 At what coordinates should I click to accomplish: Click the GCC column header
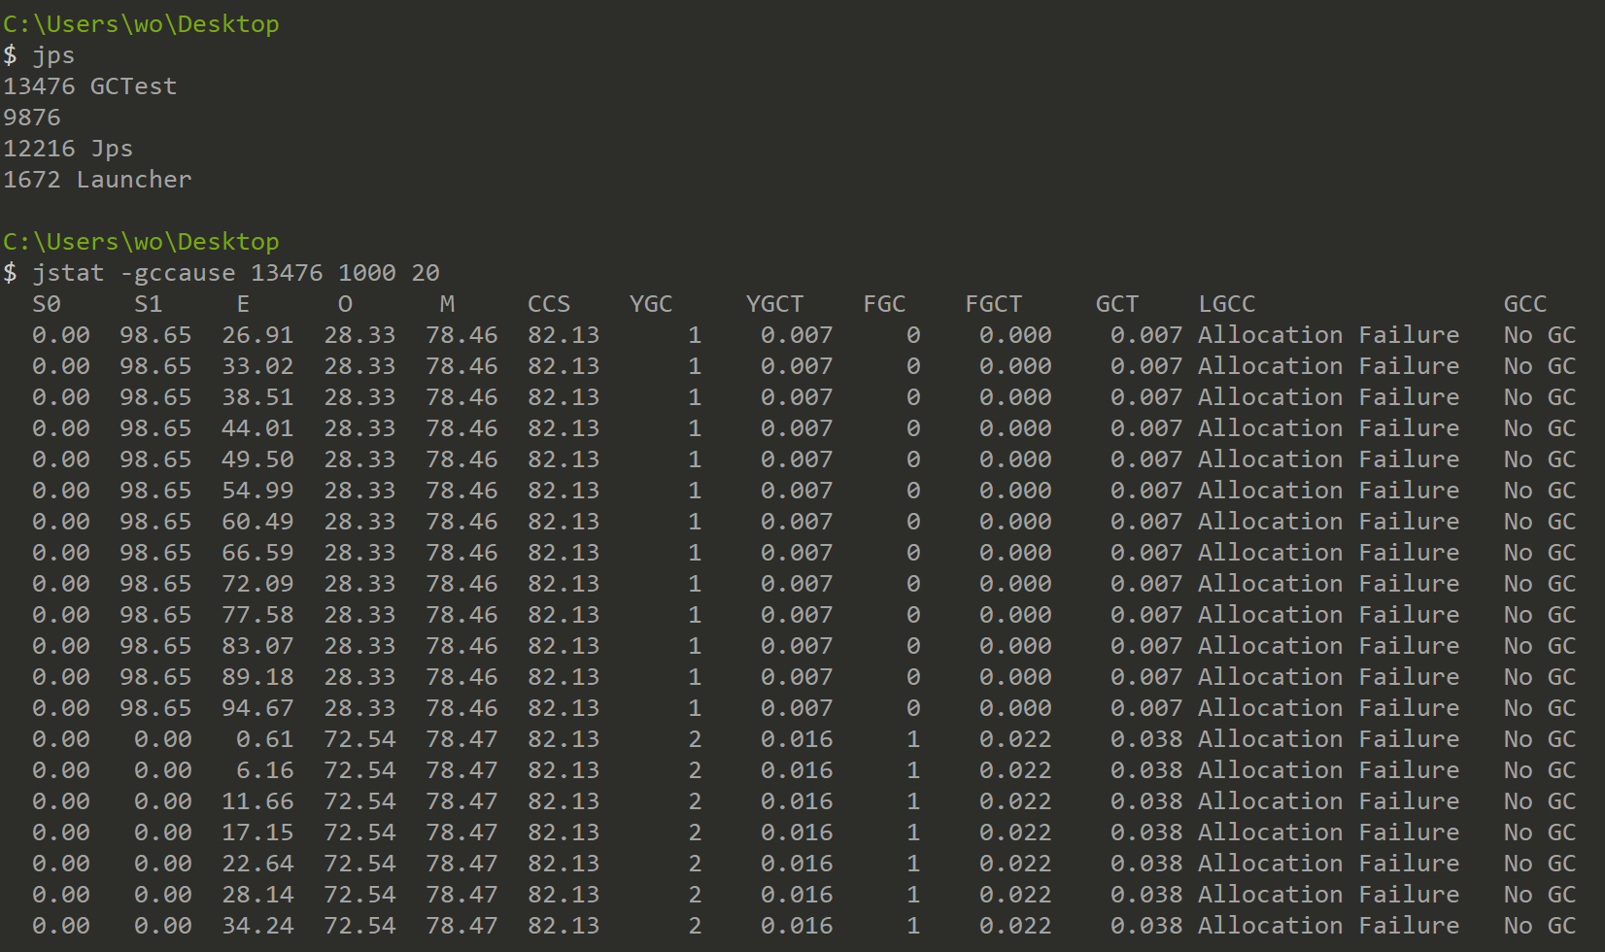coord(1524,304)
